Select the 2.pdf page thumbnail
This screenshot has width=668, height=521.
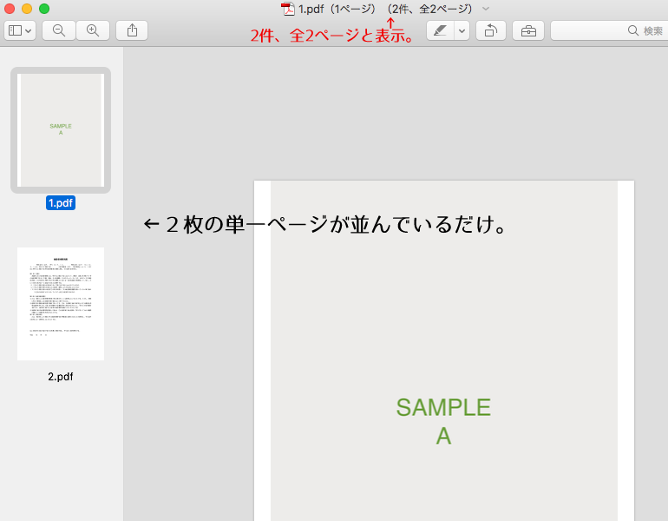click(x=61, y=304)
